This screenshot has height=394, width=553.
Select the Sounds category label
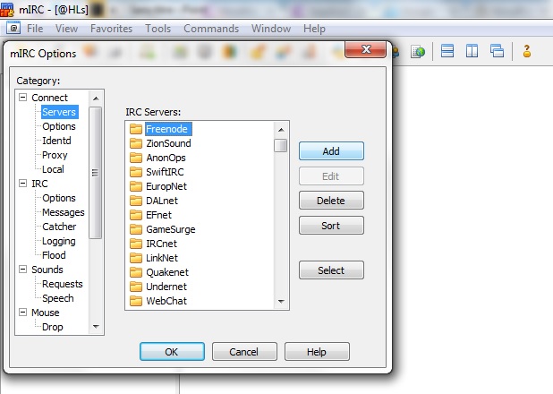tap(47, 270)
